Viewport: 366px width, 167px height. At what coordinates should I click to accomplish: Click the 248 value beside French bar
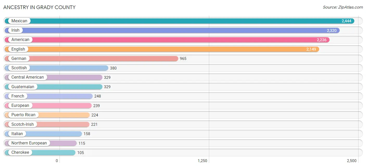[98, 96]
